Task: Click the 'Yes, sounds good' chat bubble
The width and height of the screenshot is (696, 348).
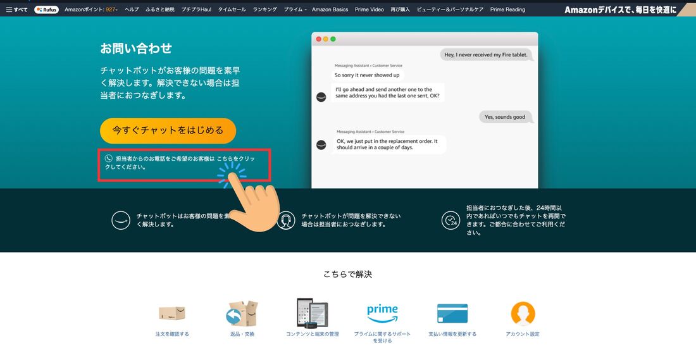Action: click(x=505, y=117)
